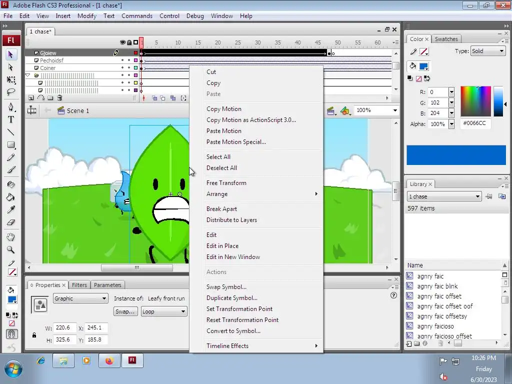Toggle Gjoiew layer outline color square
The image size is (512, 384).
[136, 53]
